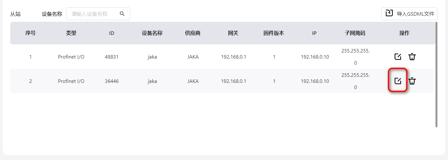Focus the 设备名称 search input field
This screenshot has width=448, height=160.
pyautogui.click(x=93, y=14)
